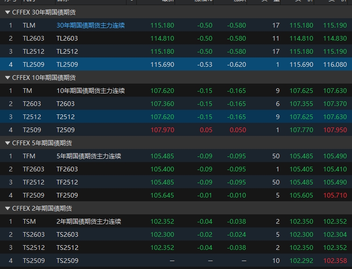This screenshot has width=352, height=269.
Task: Click red ask price 102.358 for TS2509
Action: (335, 261)
